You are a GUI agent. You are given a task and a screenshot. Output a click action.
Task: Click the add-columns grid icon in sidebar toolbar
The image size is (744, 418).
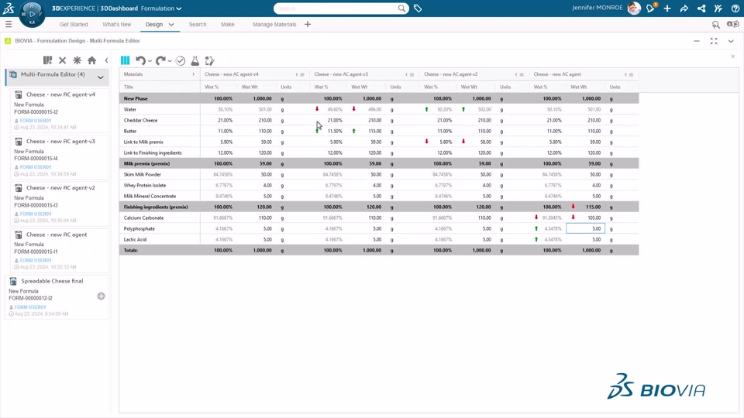coord(47,60)
